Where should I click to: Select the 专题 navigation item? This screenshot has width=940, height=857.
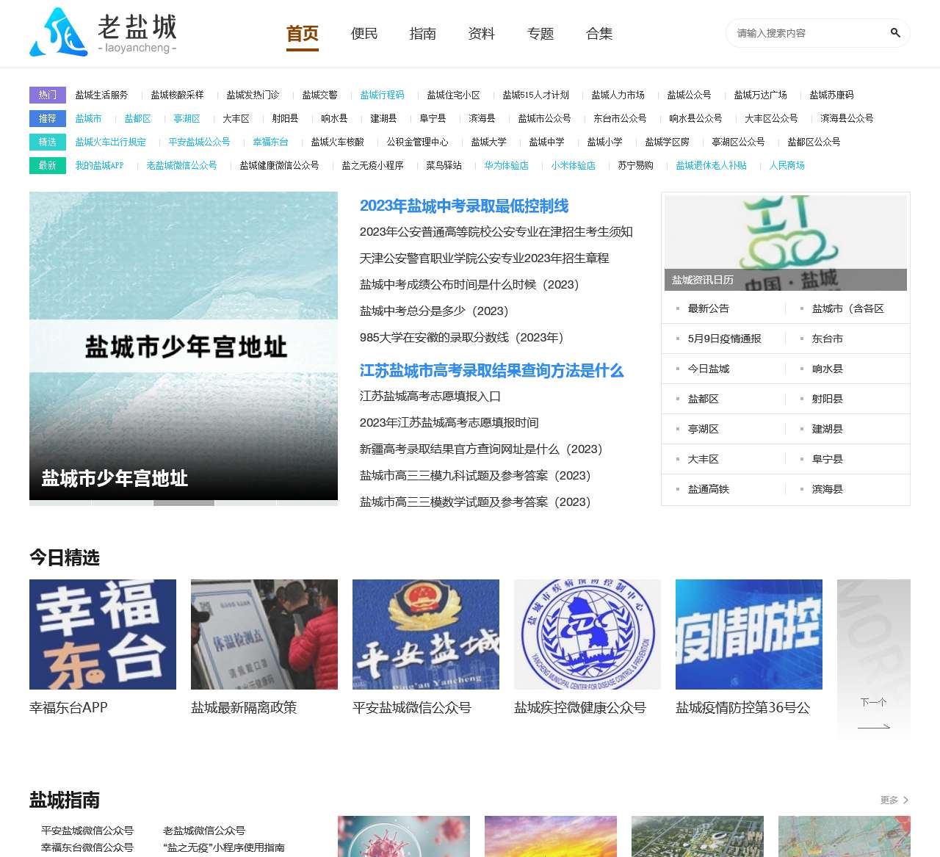tap(540, 33)
